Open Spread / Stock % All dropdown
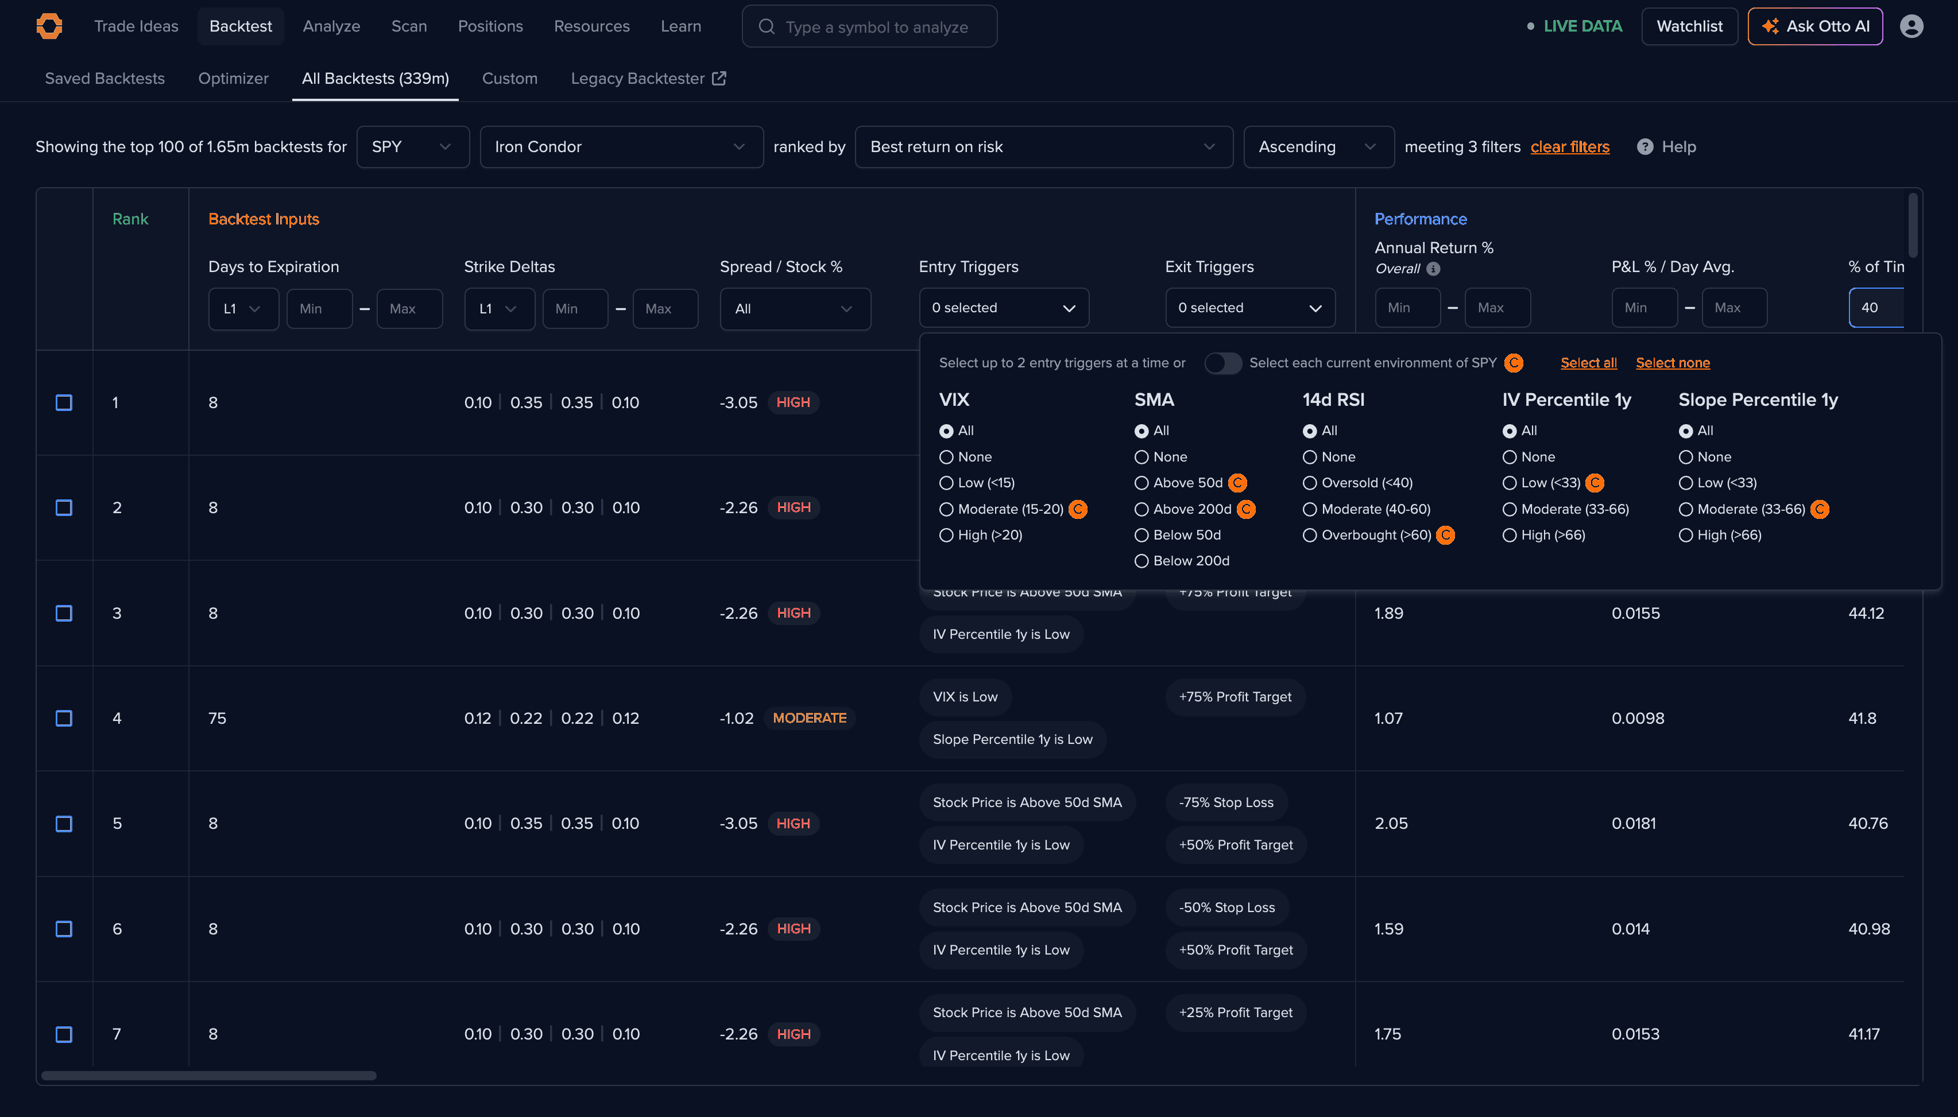The width and height of the screenshot is (1958, 1117). [x=795, y=308]
